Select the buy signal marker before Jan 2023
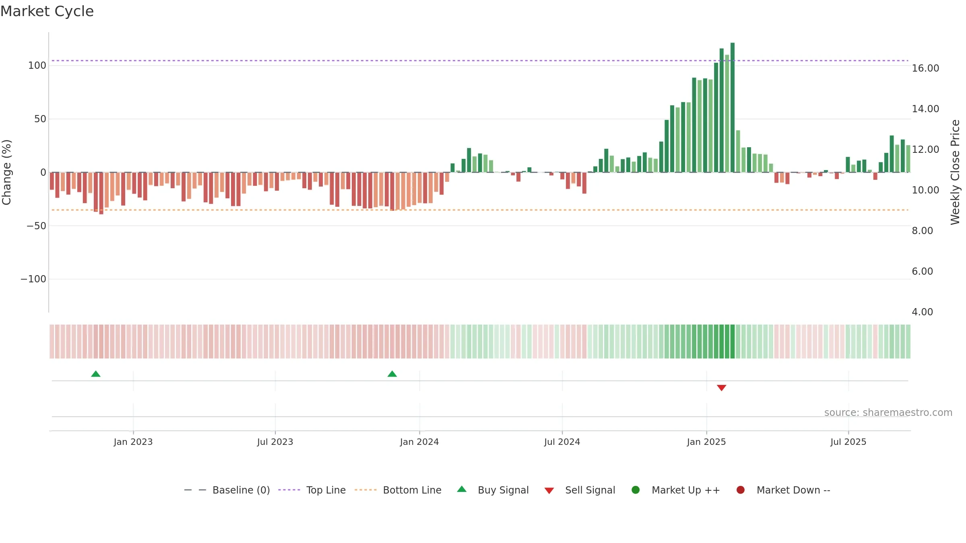Image resolution: width=966 pixels, height=543 pixels. pyautogui.click(x=96, y=374)
